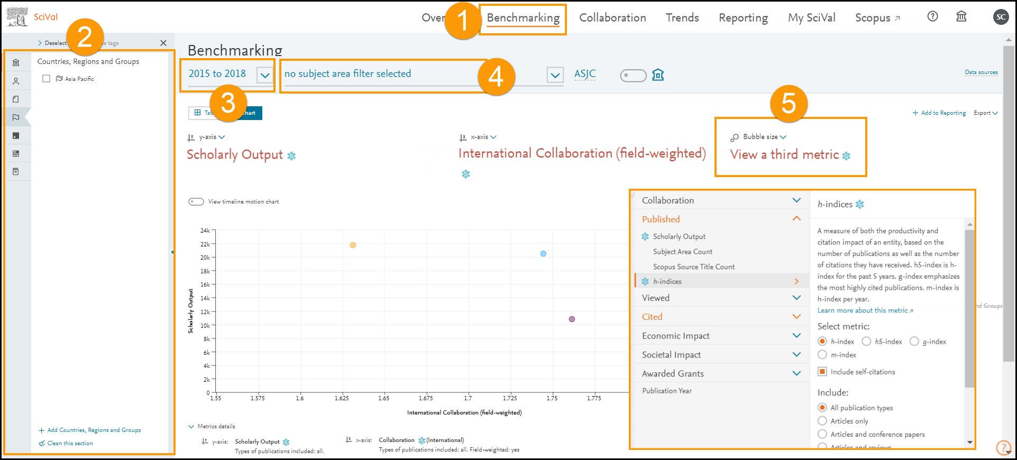Choose Publication Year in metric list
Viewport: 1017px width, 460px height.
point(667,391)
